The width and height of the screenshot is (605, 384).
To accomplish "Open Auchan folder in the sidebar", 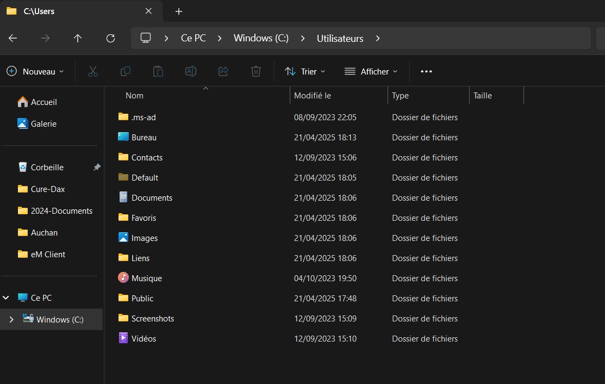I will coord(45,232).
